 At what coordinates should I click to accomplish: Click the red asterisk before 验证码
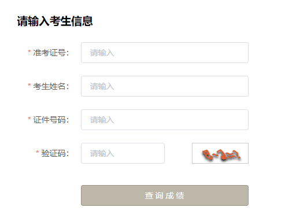point(38,152)
